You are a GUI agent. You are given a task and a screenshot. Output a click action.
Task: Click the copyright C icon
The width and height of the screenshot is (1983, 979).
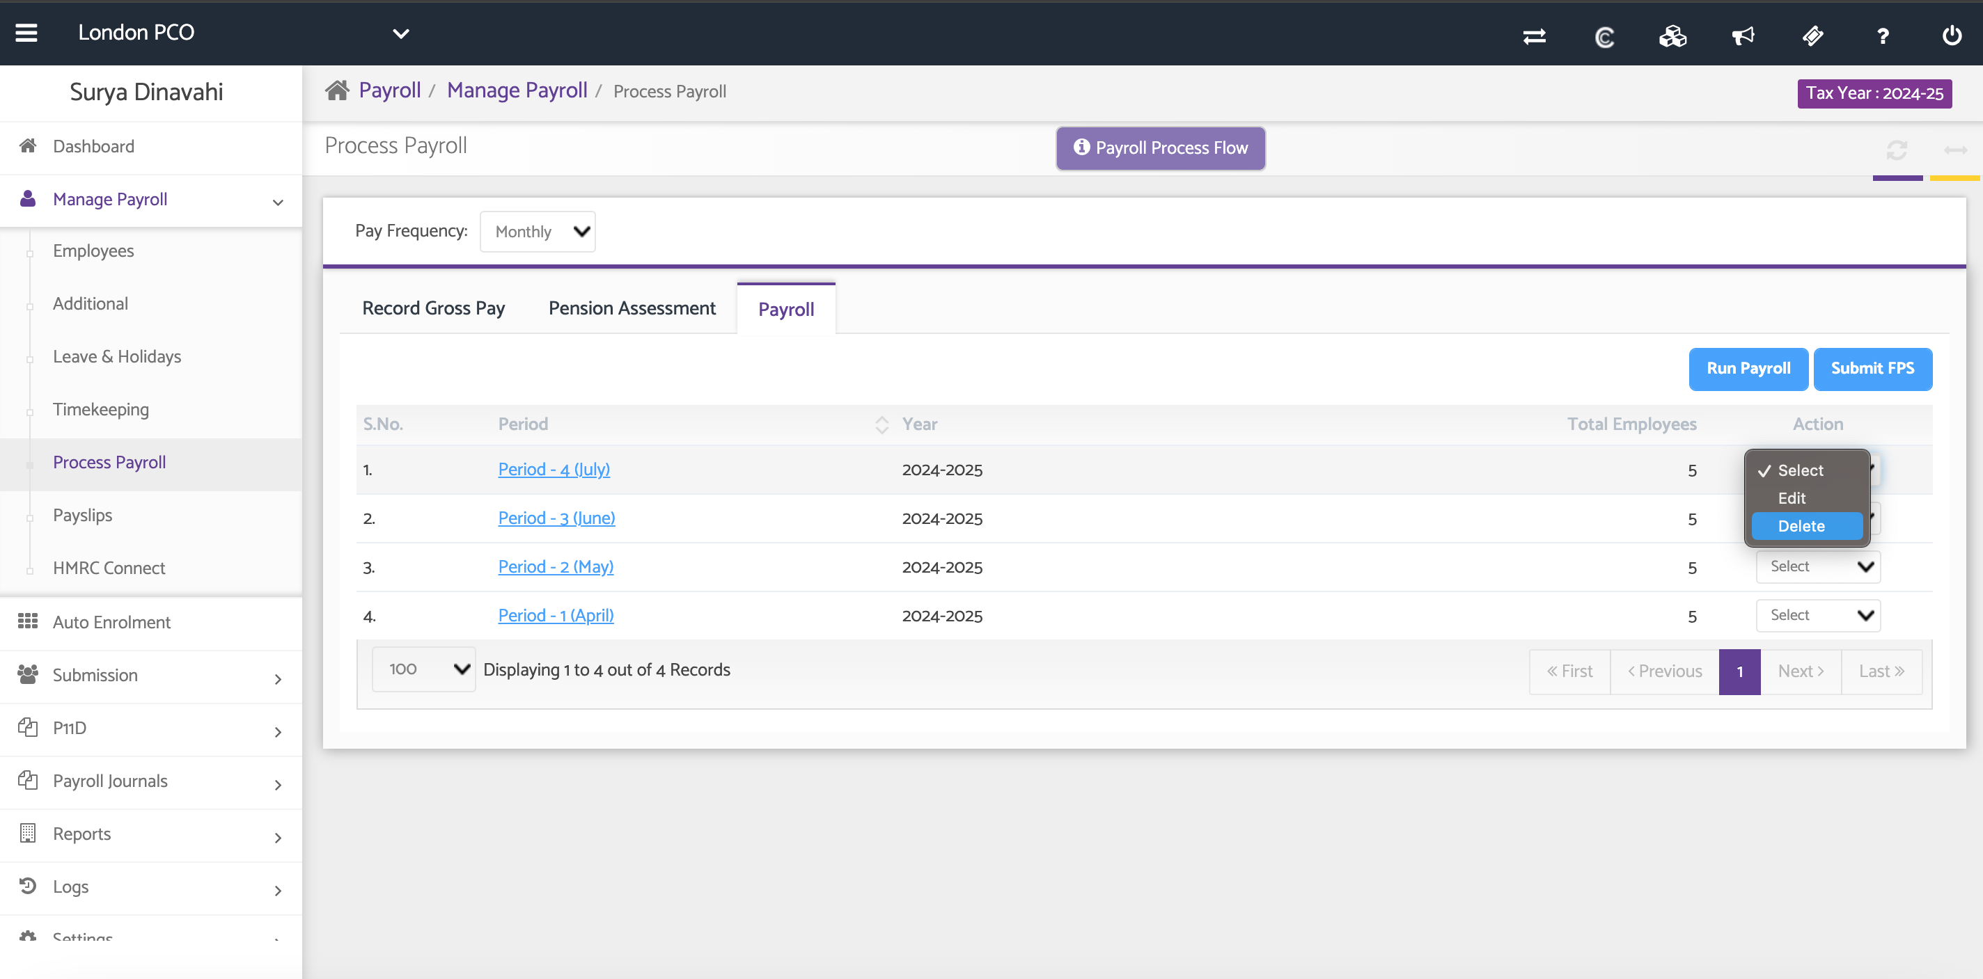1604,36
